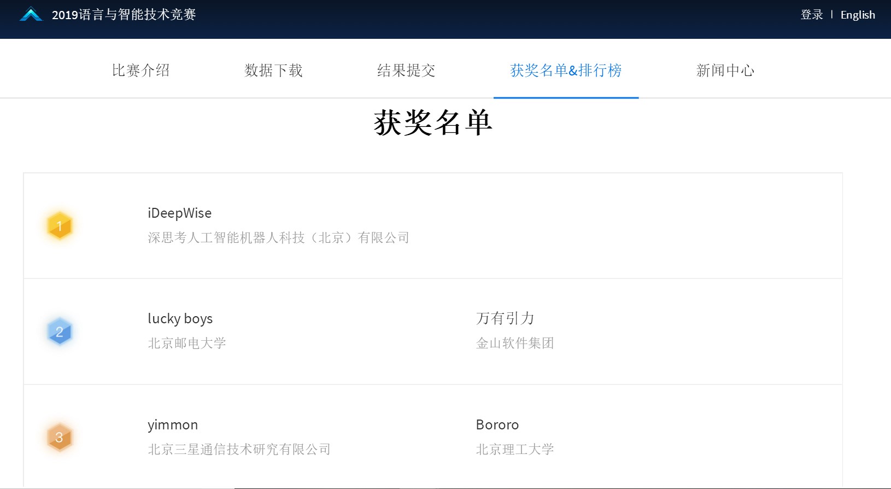This screenshot has width=891, height=489.
Task: Click the lucky boys team name
Action: [x=180, y=319]
